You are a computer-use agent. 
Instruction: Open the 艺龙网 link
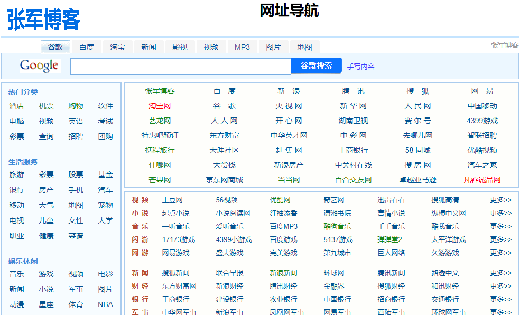tap(160, 121)
